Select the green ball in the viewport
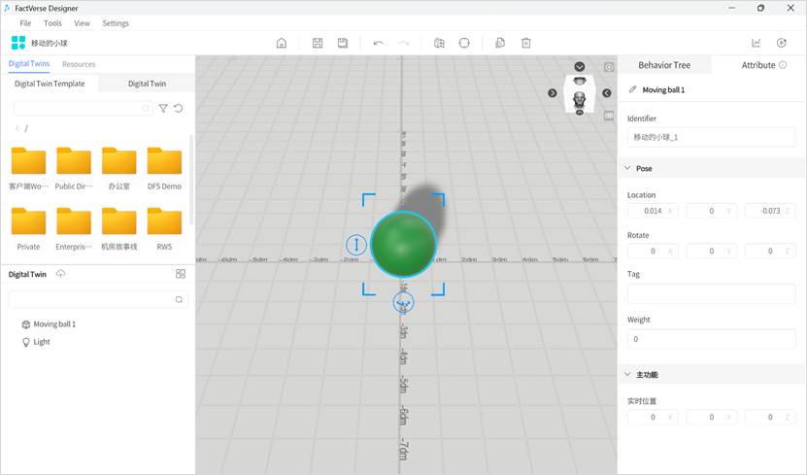Image resolution: width=807 pixels, height=475 pixels. tap(404, 244)
